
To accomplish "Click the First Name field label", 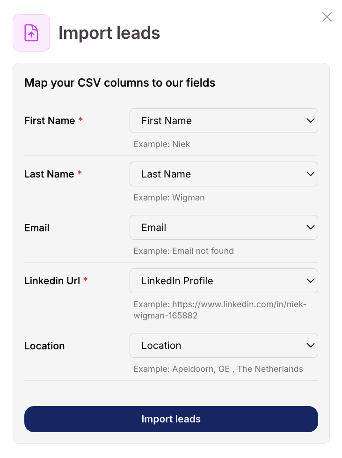I will coord(50,121).
